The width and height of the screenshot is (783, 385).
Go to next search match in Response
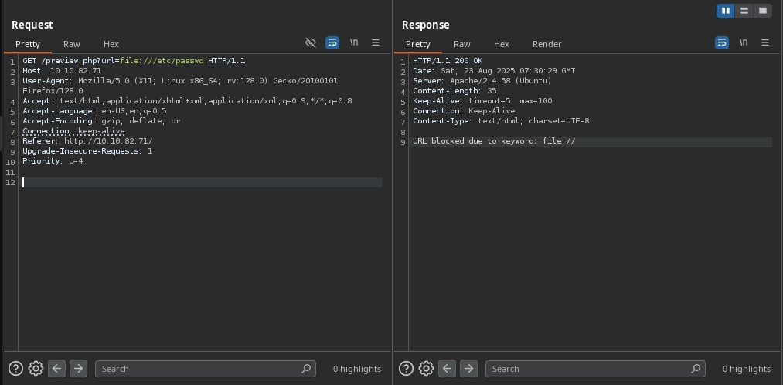[468, 369]
